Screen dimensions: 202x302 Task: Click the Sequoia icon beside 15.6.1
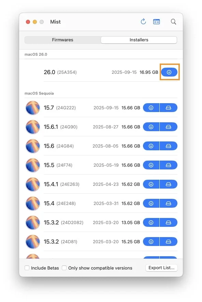pyautogui.click(x=33, y=127)
